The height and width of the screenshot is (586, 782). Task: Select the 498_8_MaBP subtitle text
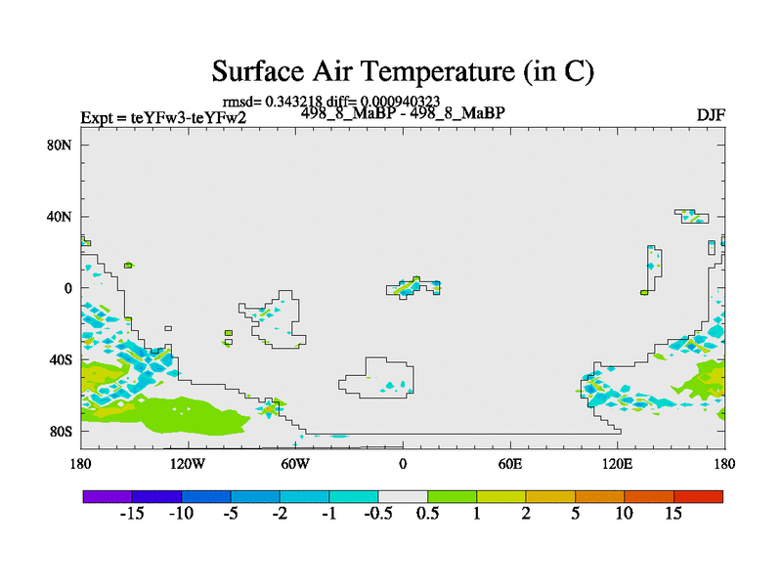pos(403,113)
